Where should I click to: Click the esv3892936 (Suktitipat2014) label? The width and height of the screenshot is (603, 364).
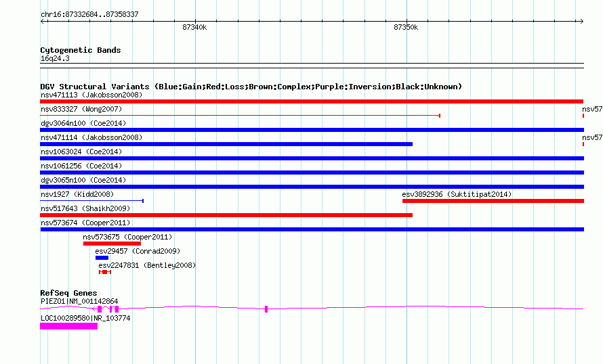tap(457, 194)
